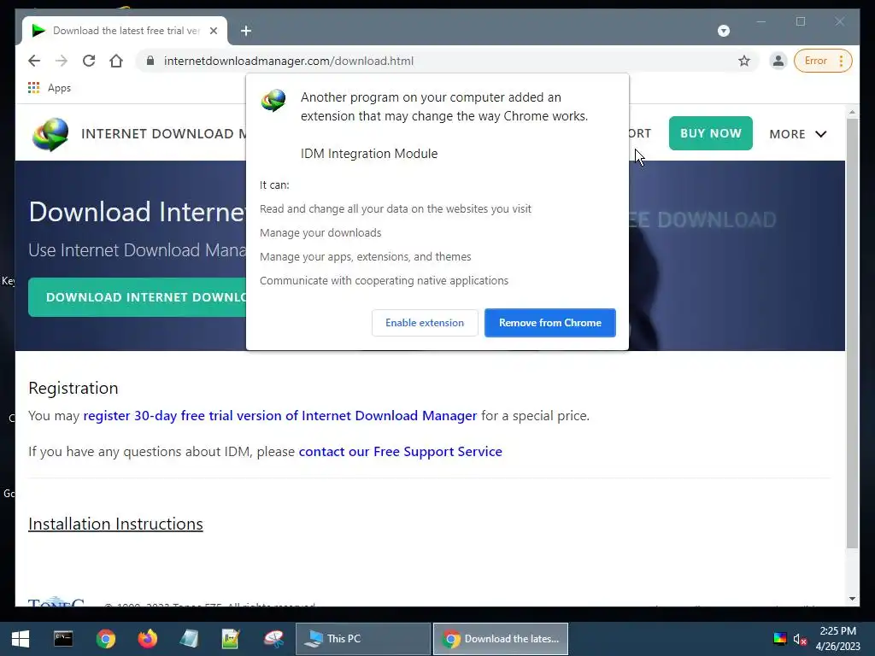875x656 pixels.
Task: Open a new tab with the plus button
Action: pos(246,31)
